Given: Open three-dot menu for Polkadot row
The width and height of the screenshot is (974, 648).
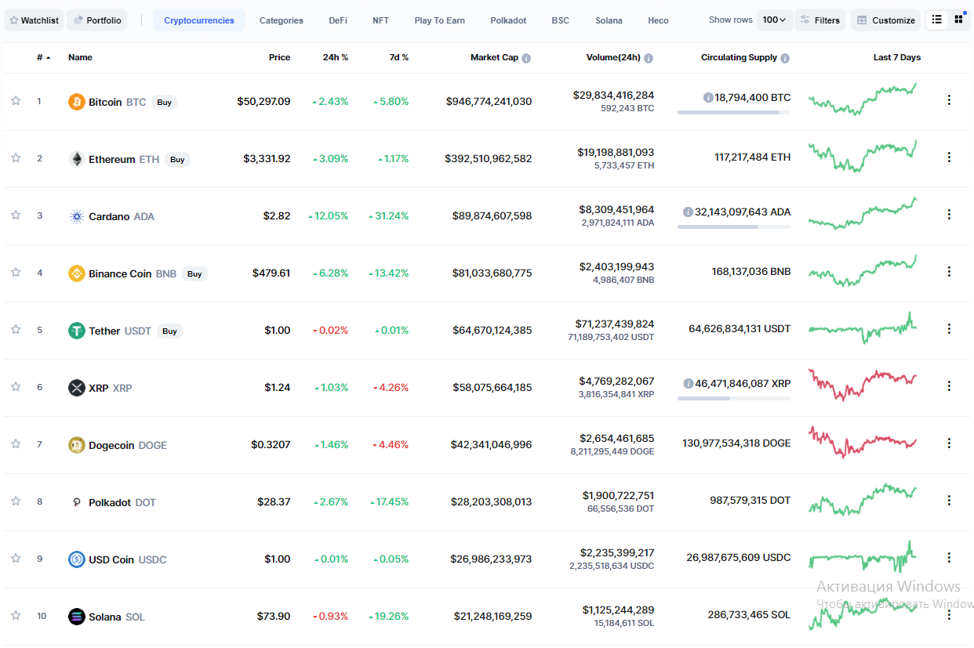Looking at the screenshot, I should click(x=949, y=500).
